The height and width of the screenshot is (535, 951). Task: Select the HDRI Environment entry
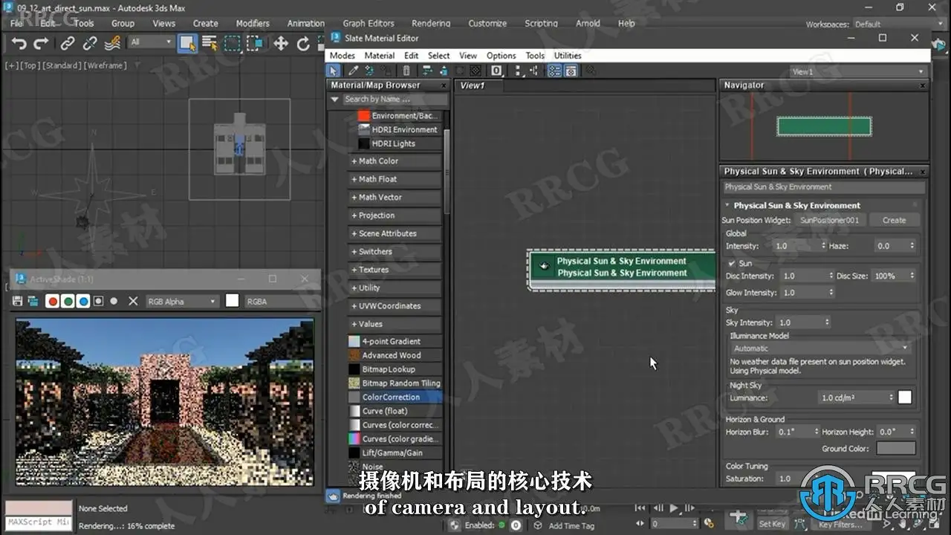[397, 129]
